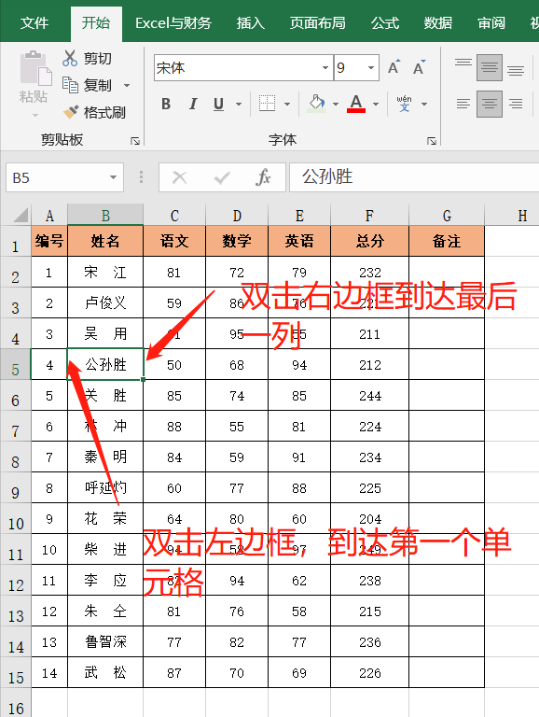Viewport: 539px width, 717px height.
Task: Click the insert function fx icon
Action: click(263, 177)
